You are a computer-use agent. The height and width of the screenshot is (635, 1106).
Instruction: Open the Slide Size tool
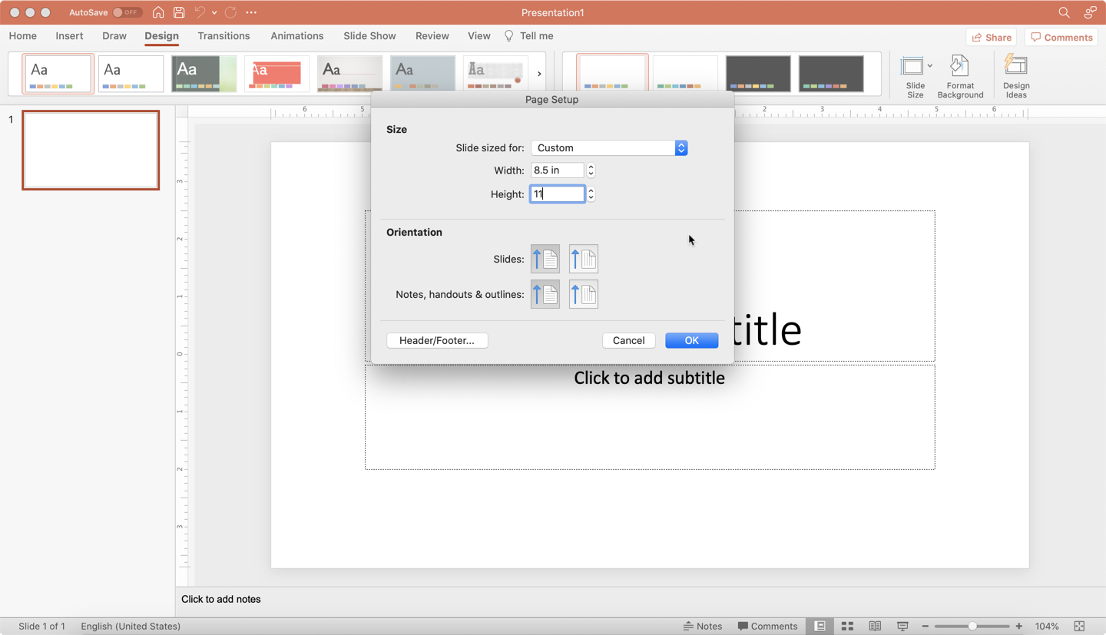pyautogui.click(x=915, y=77)
